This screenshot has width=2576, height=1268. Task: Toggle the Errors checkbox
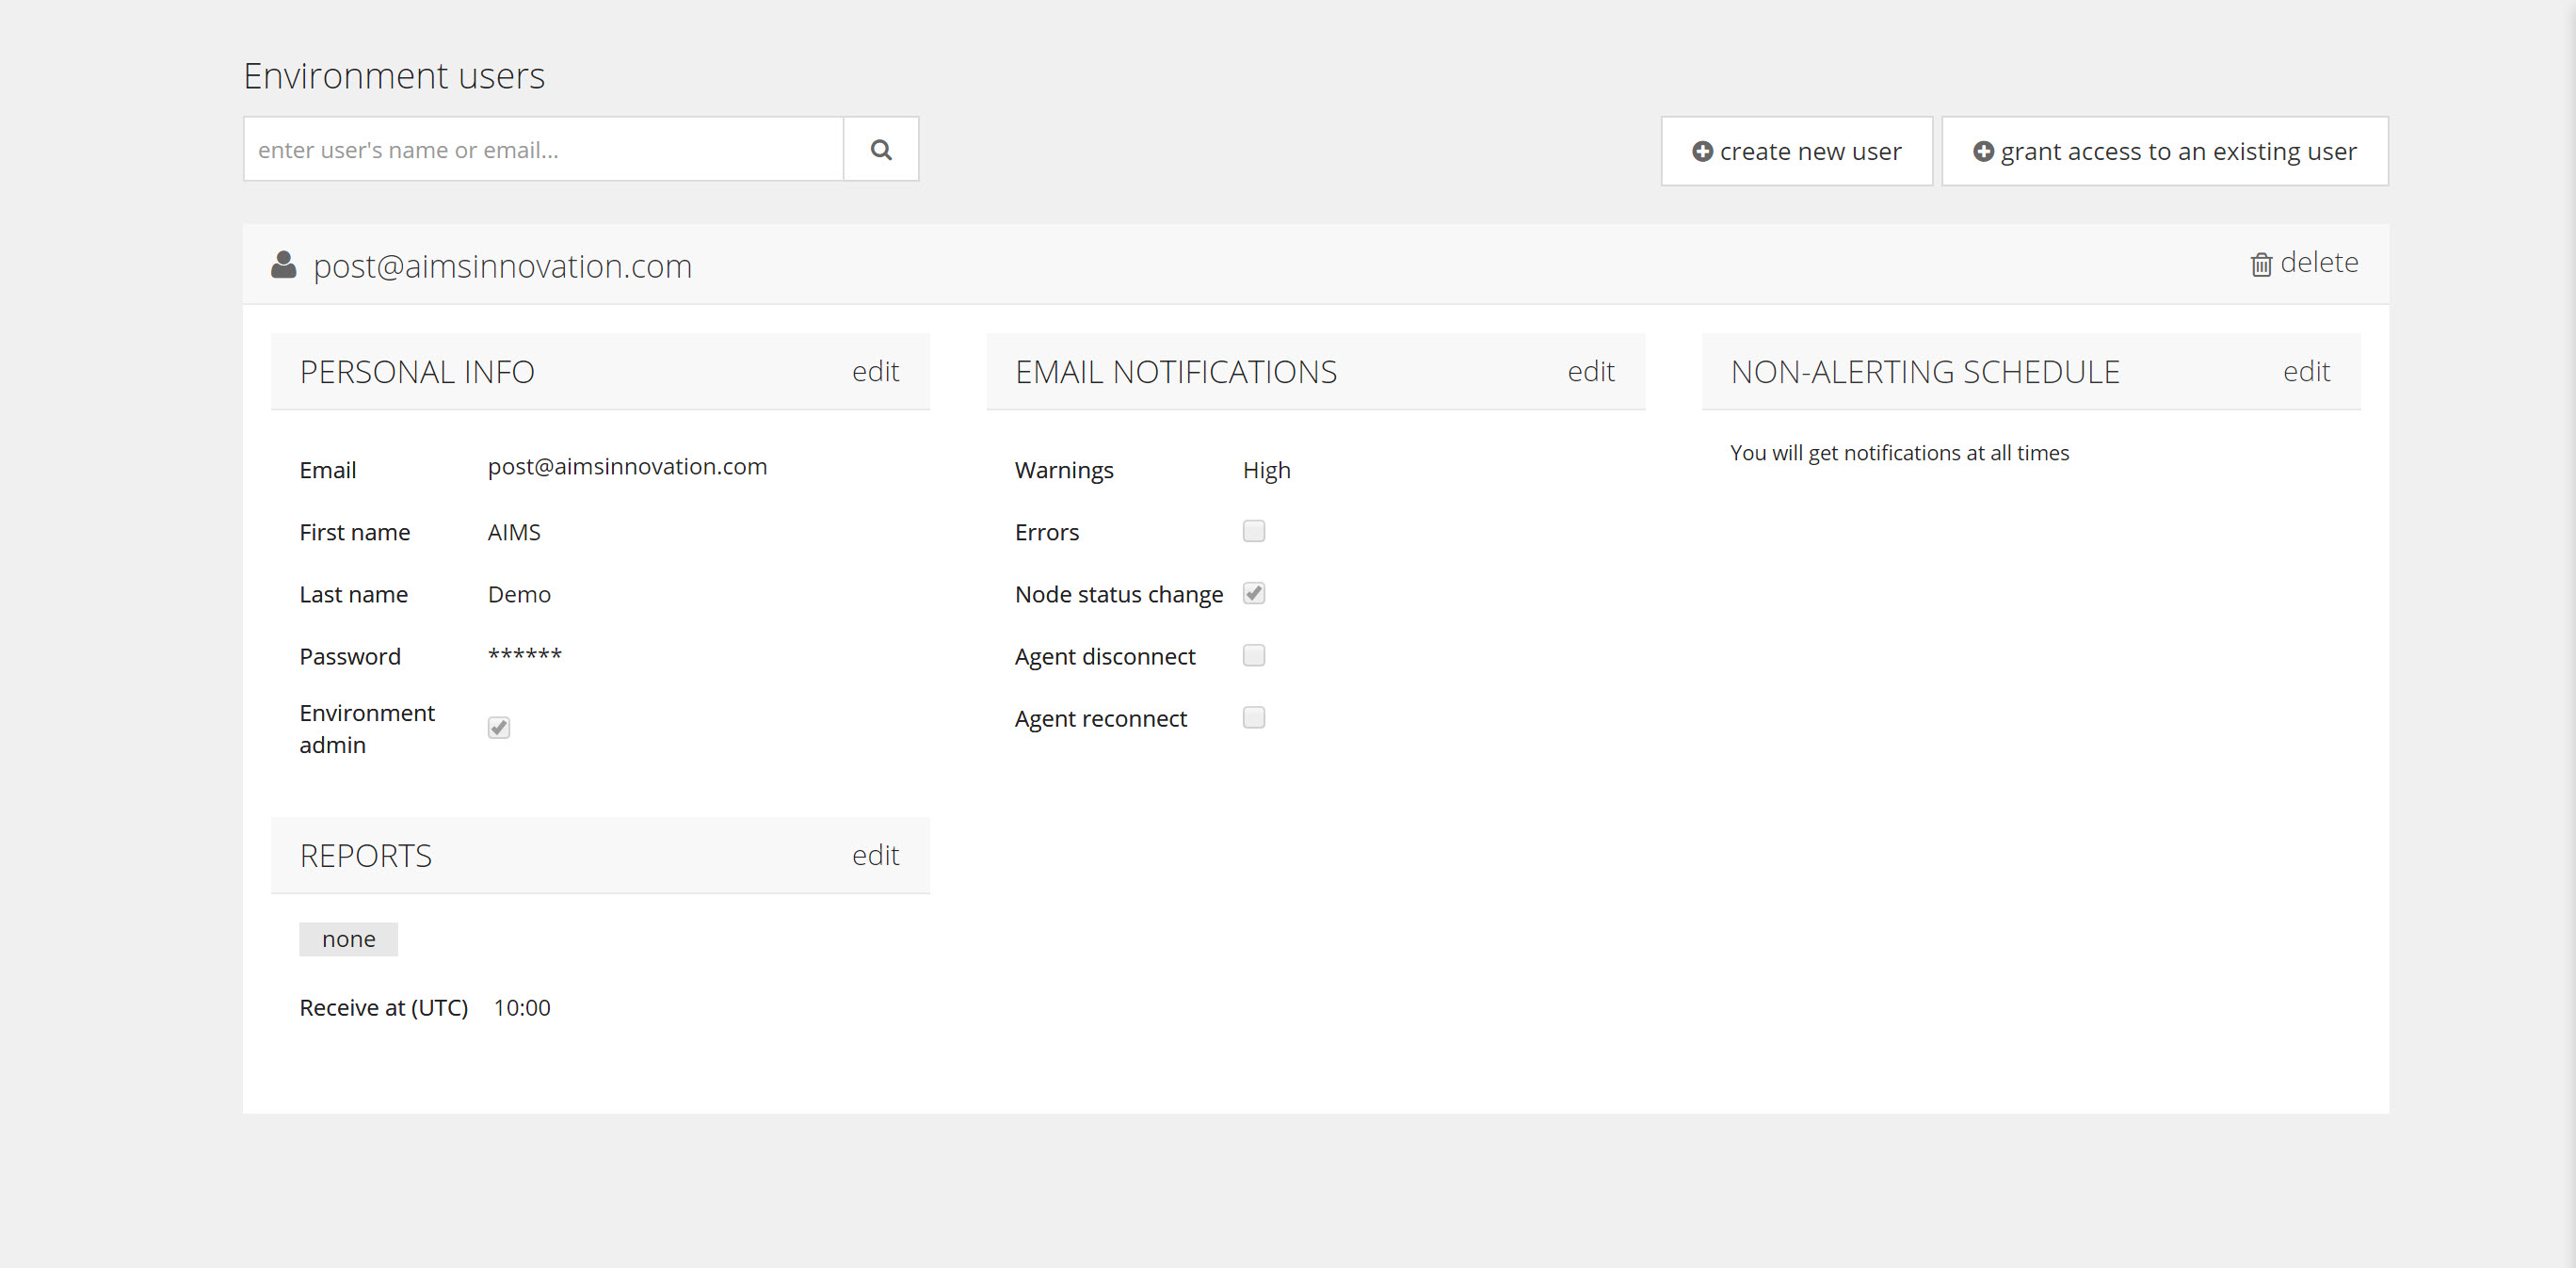coord(1253,531)
